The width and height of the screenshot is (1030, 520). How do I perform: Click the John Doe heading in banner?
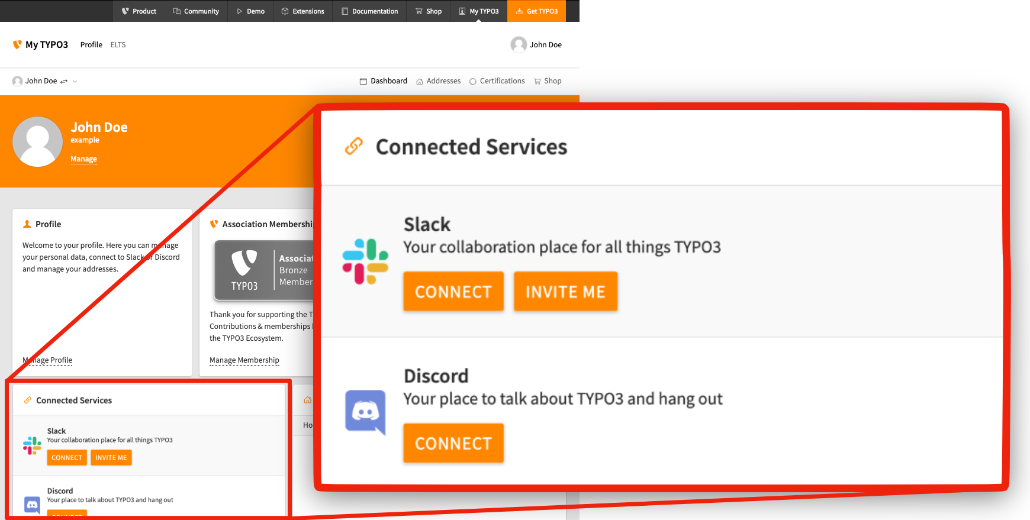point(99,127)
